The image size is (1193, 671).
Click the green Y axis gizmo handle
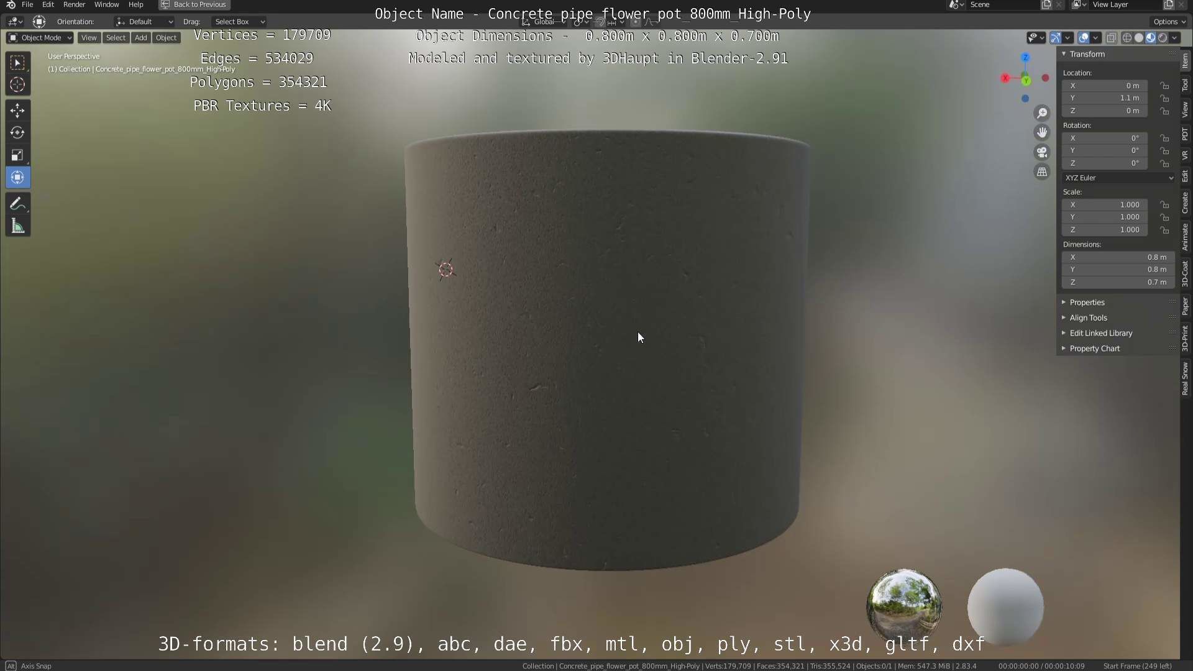[x=1026, y=80]
